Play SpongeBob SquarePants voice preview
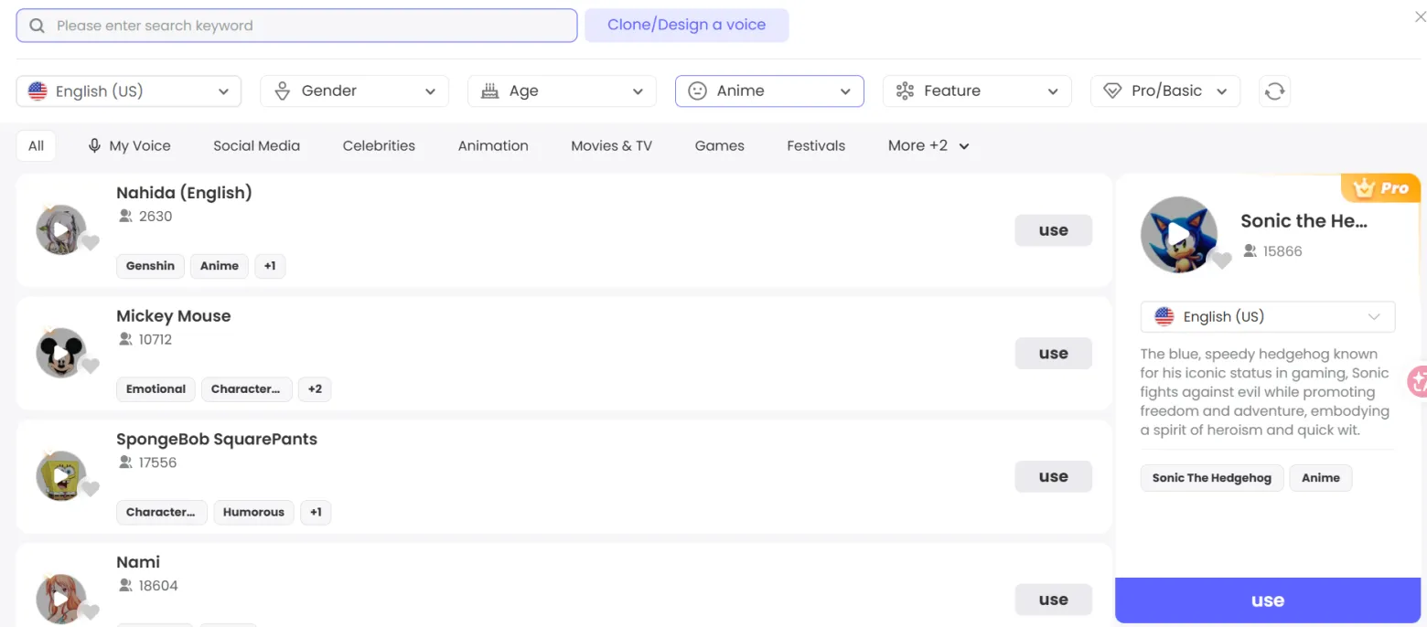The image size is (1427, 627). click(x=60, y=475)
